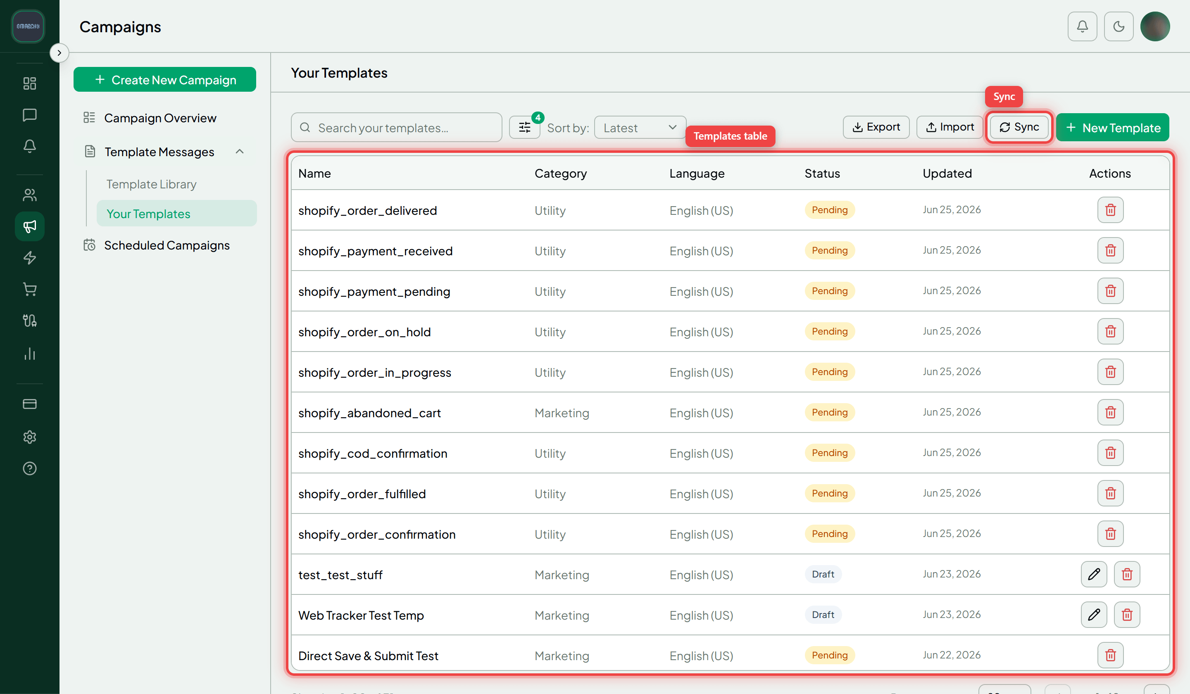Edit the Web Tracker Test Temp template

pyautogui.click(x=1094, y=615)
